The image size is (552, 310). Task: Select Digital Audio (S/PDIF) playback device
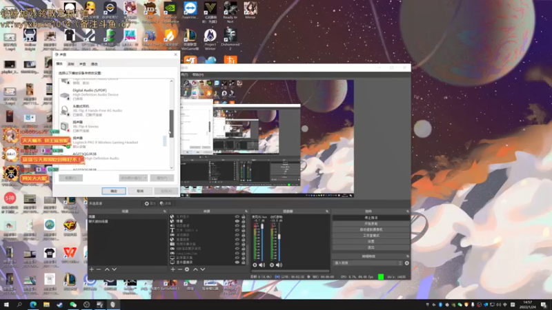point(115,94)
